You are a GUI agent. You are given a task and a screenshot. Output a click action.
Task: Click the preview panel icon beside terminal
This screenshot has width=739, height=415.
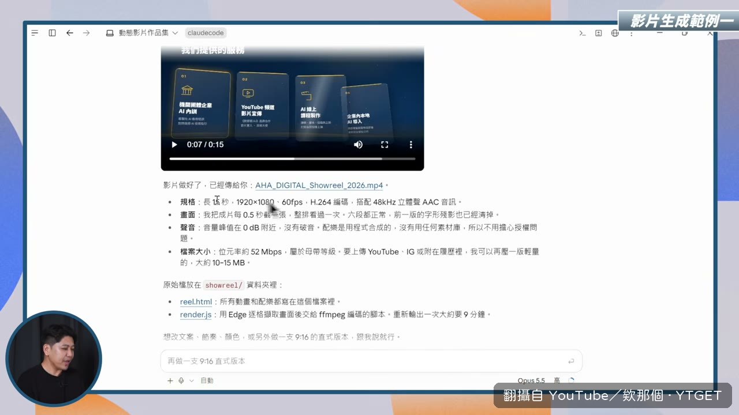pos(599,33)
